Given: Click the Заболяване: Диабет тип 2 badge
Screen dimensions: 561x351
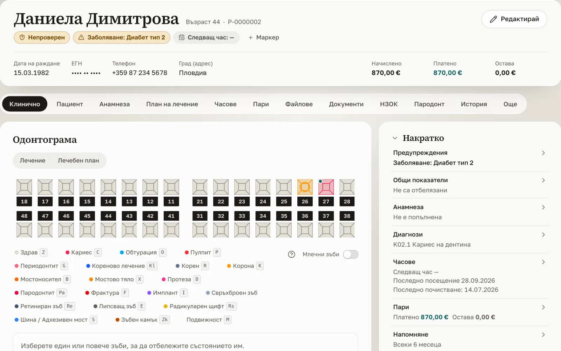Looking at the screenshot, I should coord(122,38).
